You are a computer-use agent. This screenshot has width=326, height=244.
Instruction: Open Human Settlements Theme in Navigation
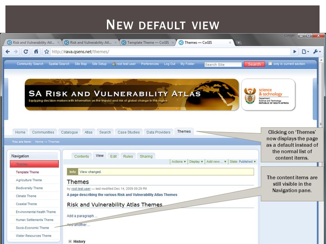click(x=35, y=220)
